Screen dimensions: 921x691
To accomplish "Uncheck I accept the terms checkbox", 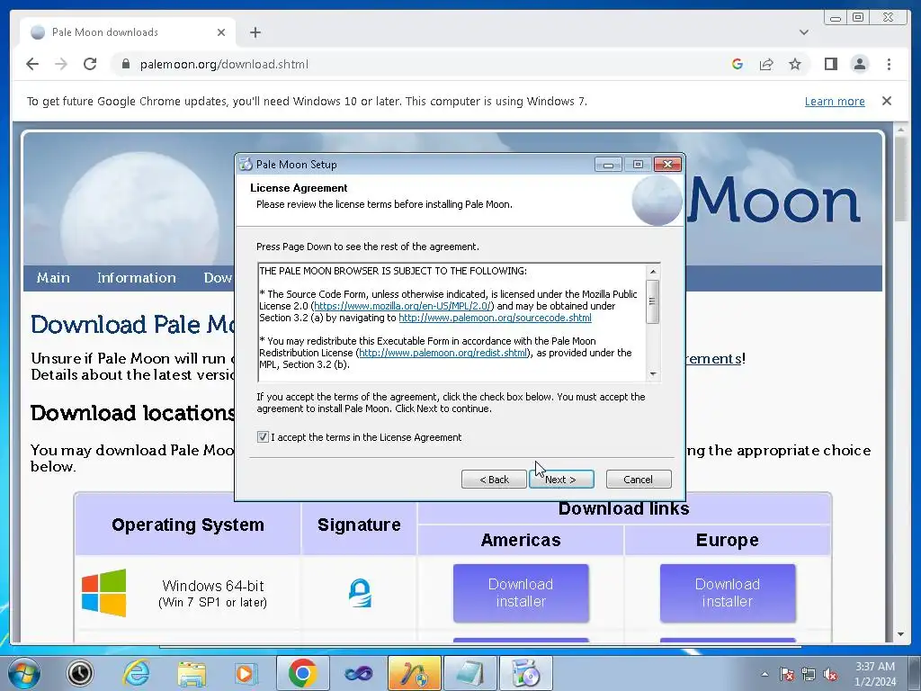I will pyautogui.click(x=263, y=437).
